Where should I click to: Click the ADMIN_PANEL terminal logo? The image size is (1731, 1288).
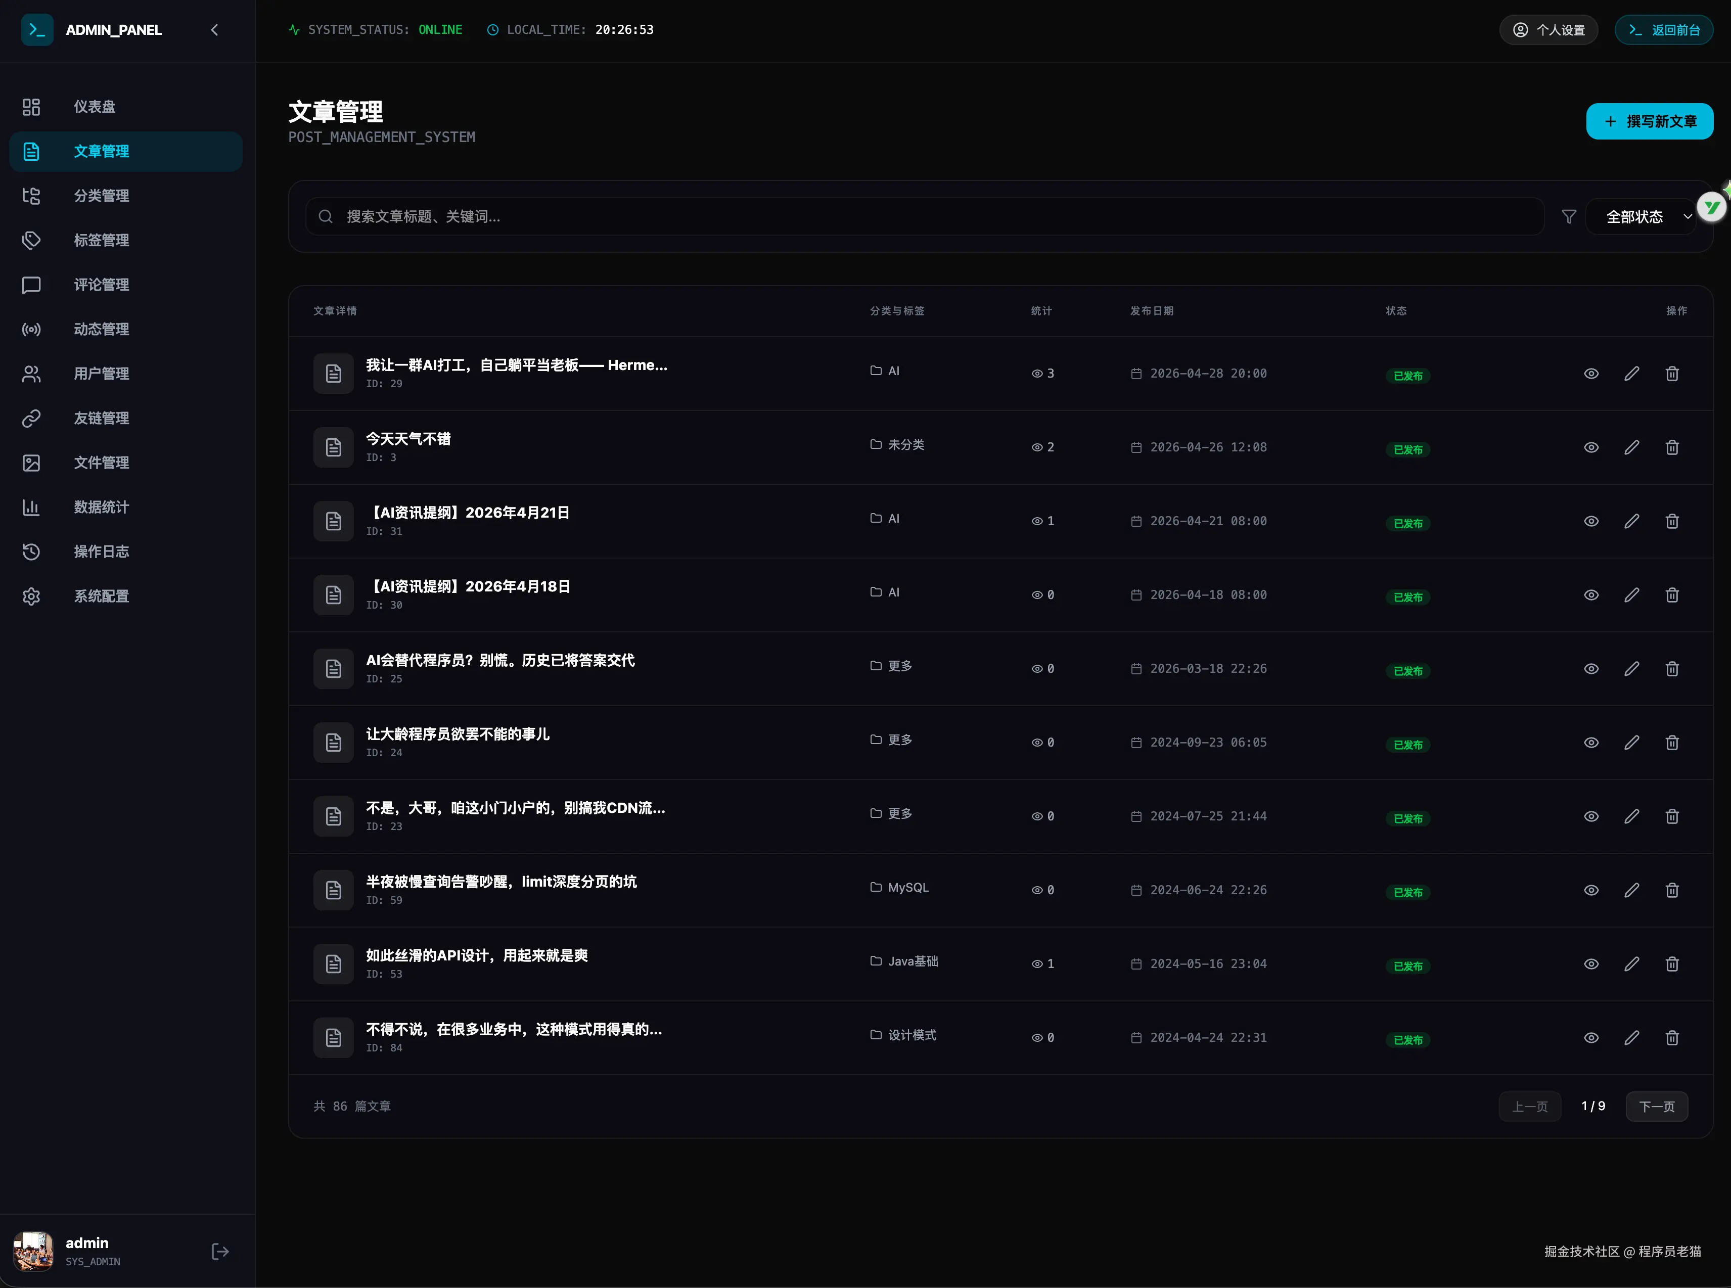click(36, 30)
